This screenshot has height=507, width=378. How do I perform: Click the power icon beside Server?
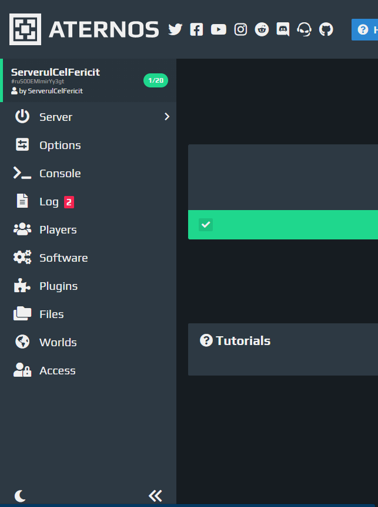[22, 116]
